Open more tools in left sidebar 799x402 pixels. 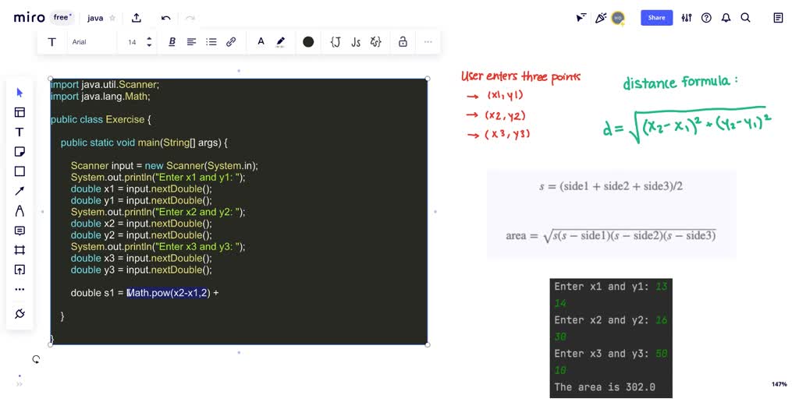[20, 289]
